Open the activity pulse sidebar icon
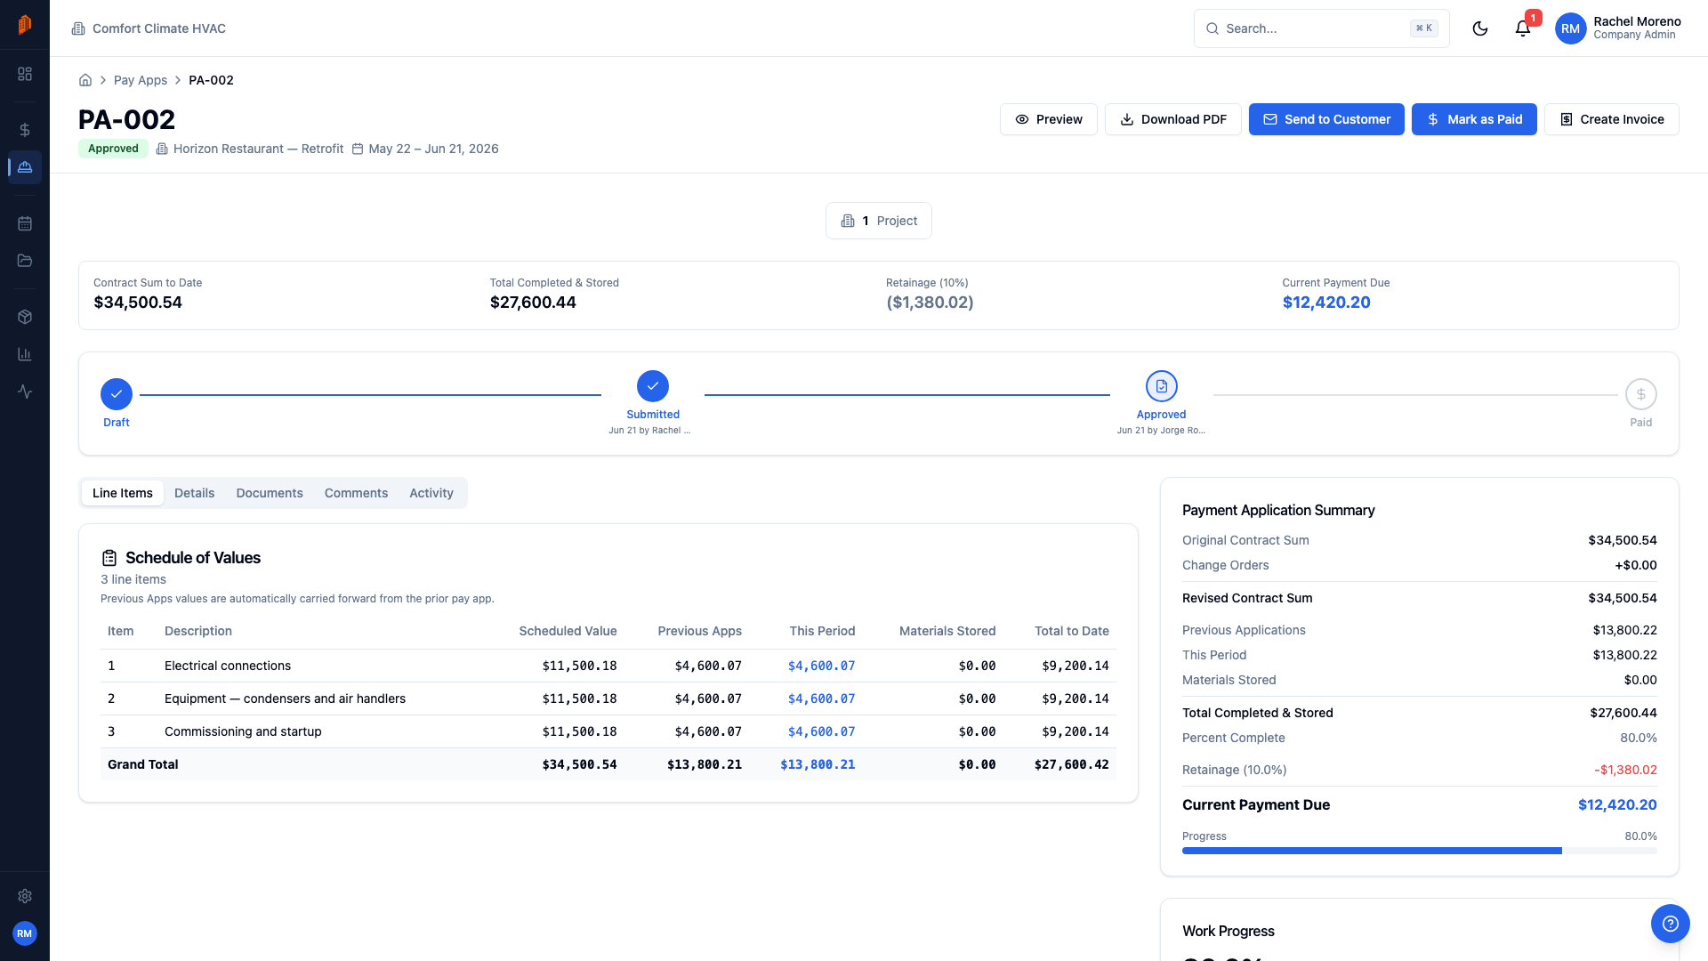 coord(25,392)
